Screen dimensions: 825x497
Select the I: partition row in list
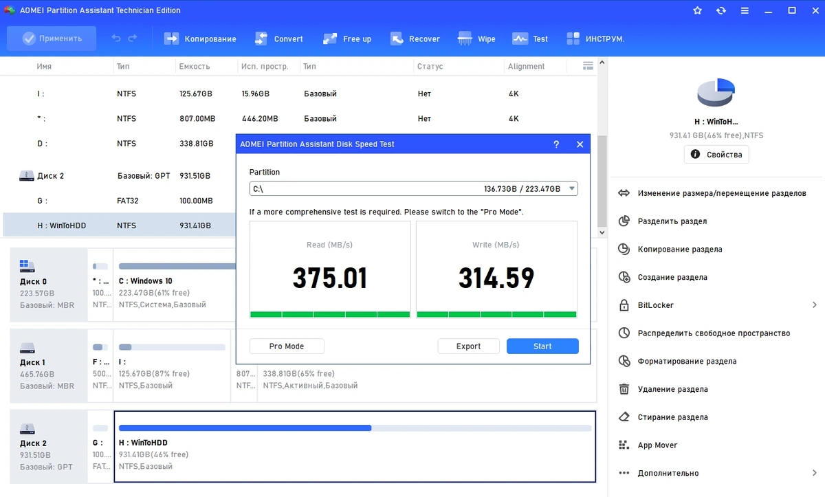click(x=299, y=93)
